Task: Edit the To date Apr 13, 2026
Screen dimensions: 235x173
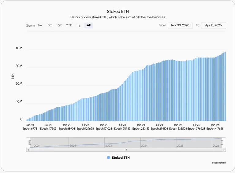Action: coord(213,25)
